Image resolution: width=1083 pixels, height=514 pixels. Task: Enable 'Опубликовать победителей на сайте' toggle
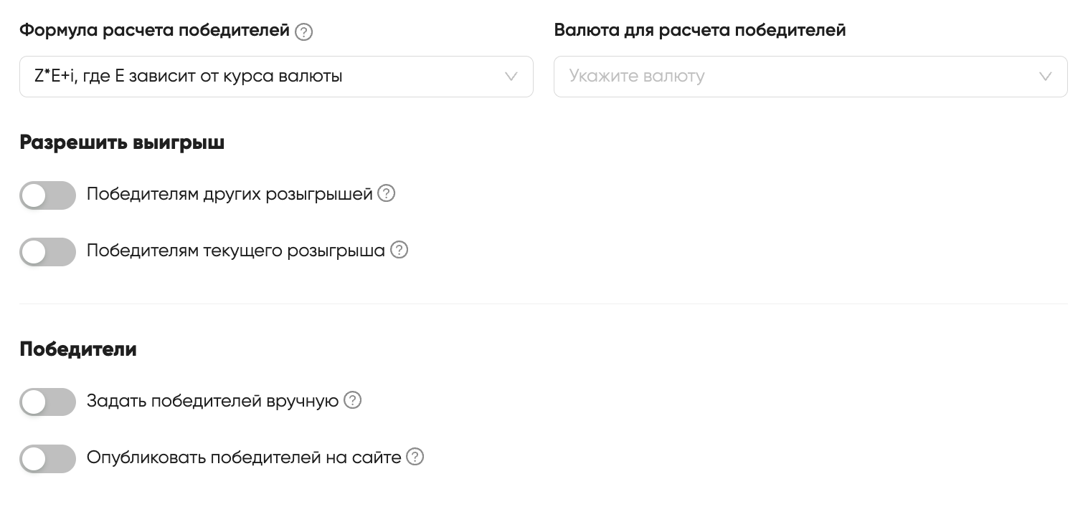click(x=47, y=458)
